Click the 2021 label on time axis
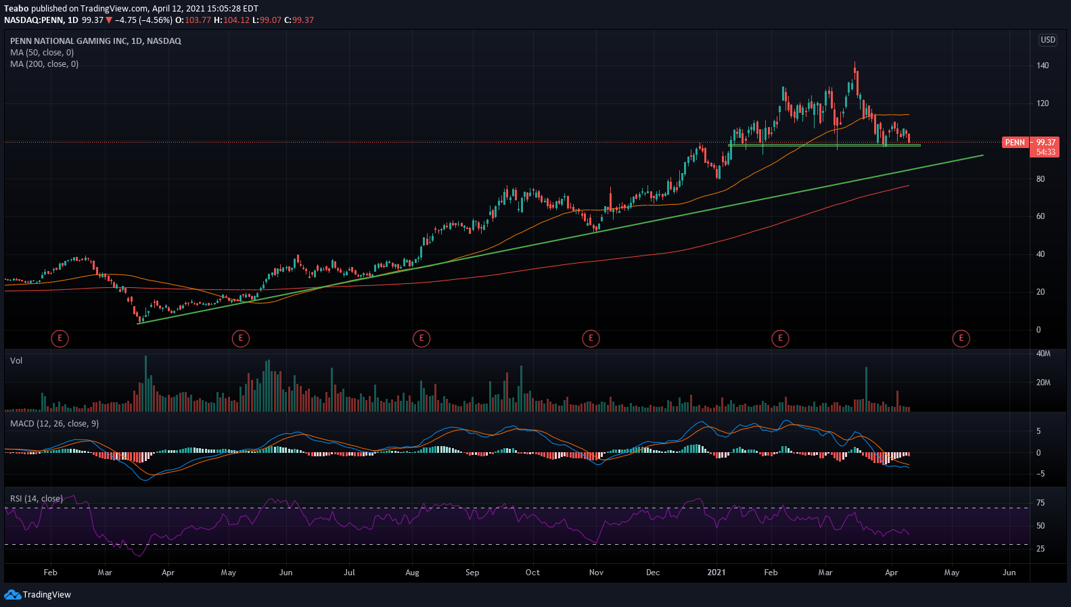 click(716, 573)
